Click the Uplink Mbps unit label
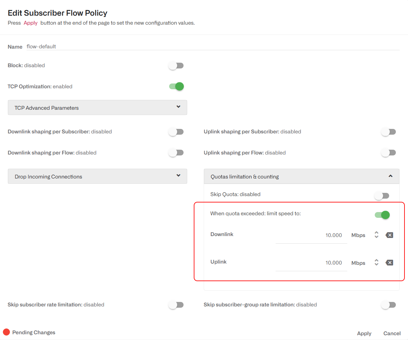 pos(358,263)
